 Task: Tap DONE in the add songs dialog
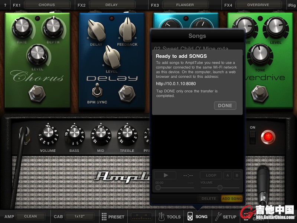pos(225,106)
